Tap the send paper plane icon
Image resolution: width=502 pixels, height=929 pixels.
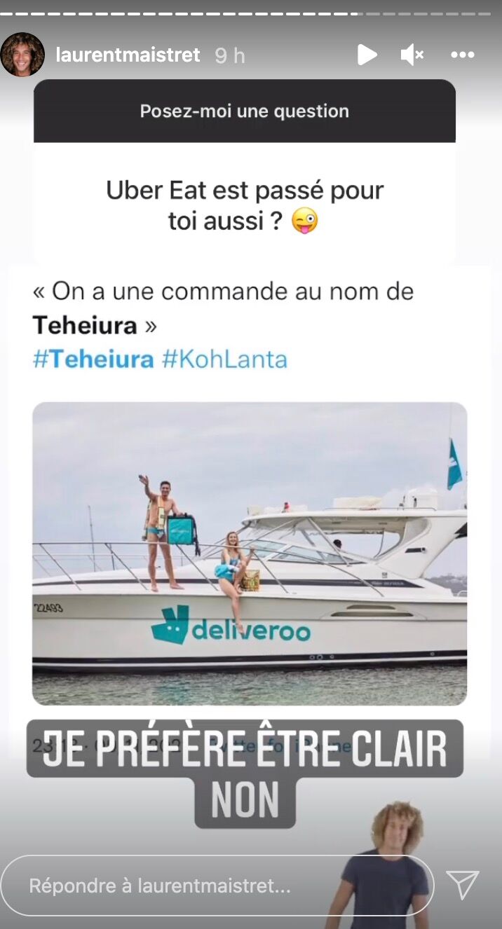[463, 885]
